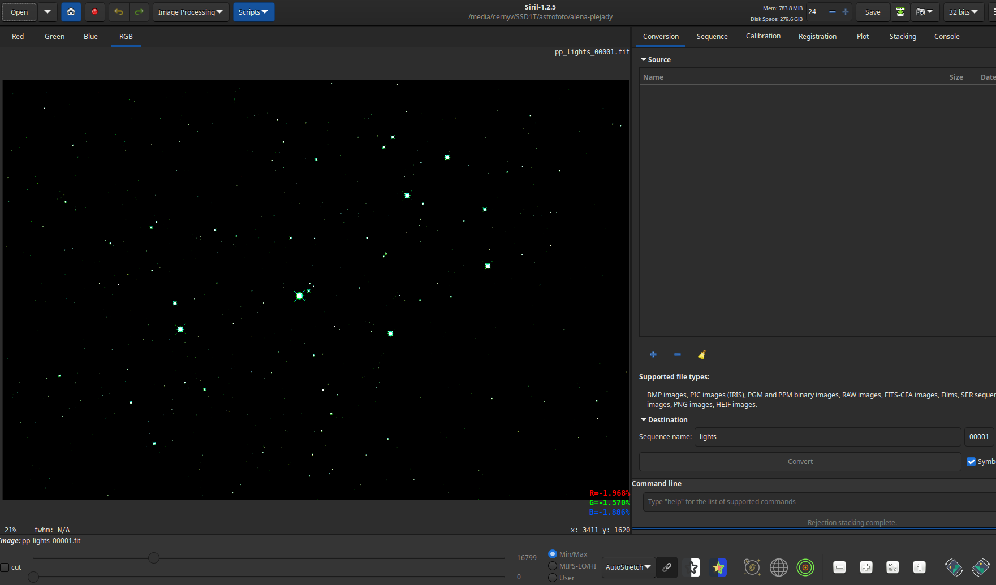Open the snapshot camera menu

(x=925, y=12)
